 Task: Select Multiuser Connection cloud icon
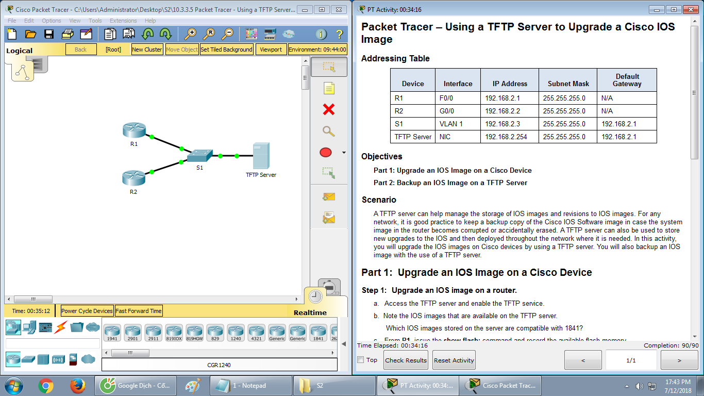pos(93,327)
